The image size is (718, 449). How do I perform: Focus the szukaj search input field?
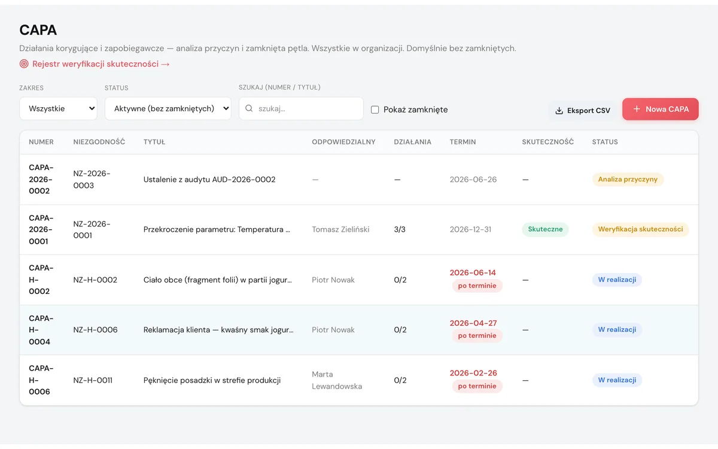coord(301,108)
